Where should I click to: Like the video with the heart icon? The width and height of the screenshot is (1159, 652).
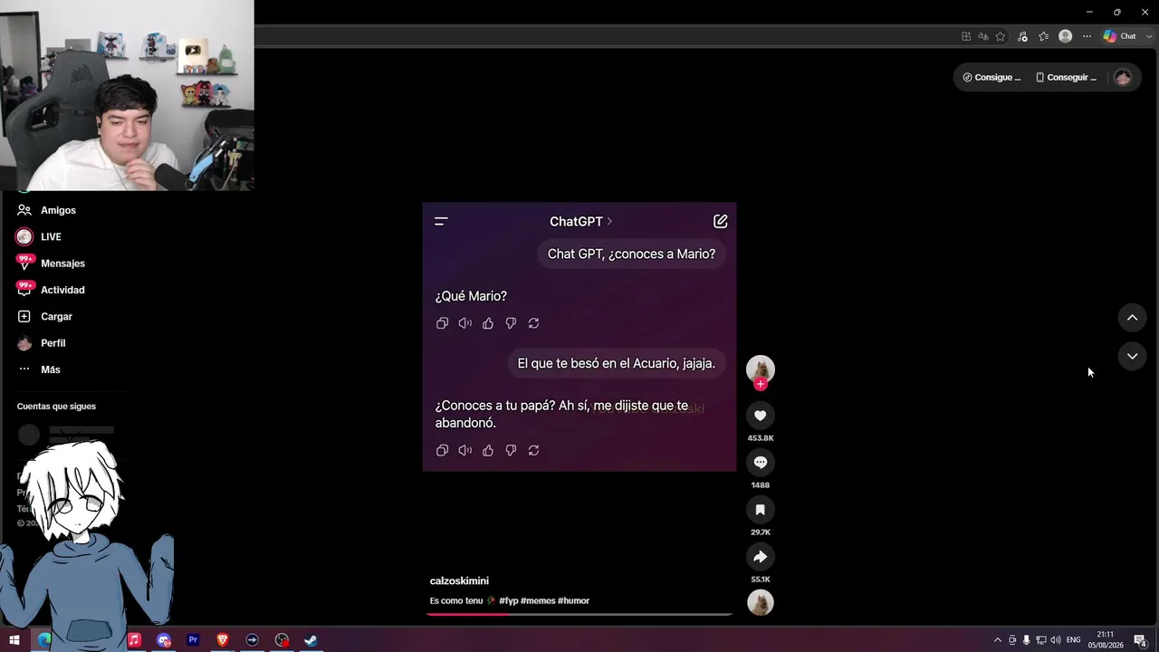pyautogui.click(x=761, y=416)
